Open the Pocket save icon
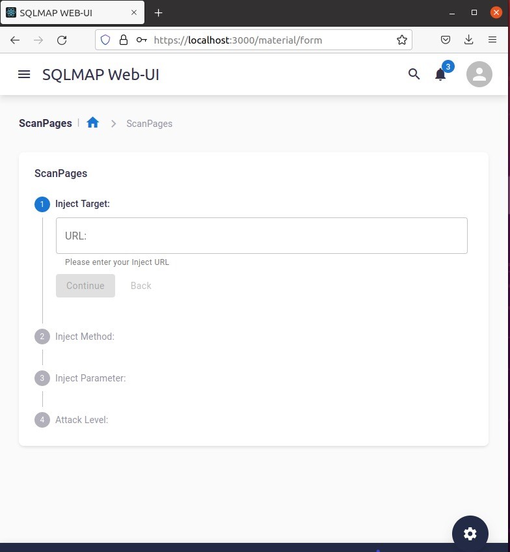This screenshot has height=552, width=510. point(446,40)
